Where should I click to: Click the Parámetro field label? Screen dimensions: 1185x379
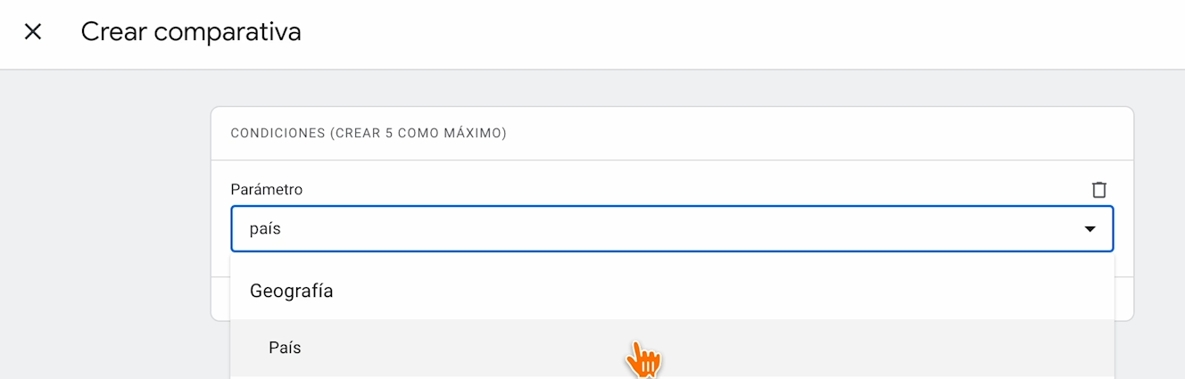(267, 190)
